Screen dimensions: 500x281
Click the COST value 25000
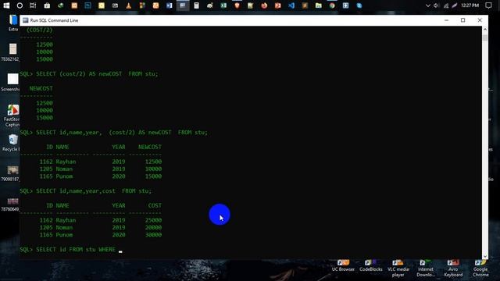pyautogui.click(x=153, y=220)
